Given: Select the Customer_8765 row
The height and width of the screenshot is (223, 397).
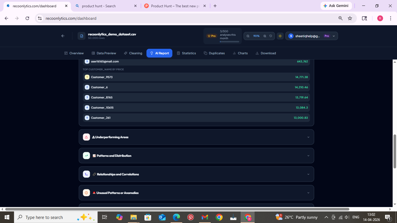Looking at the screenshot, I should pos(196,97).
